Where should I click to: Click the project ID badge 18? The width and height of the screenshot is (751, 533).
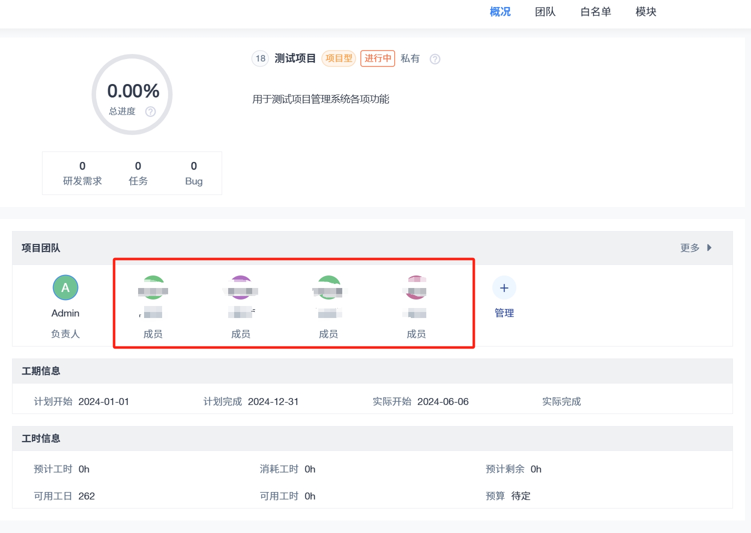260,58
